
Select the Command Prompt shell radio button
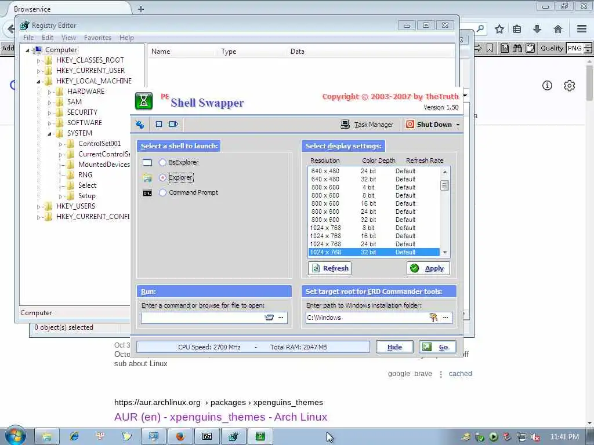(x=162, y=192)
